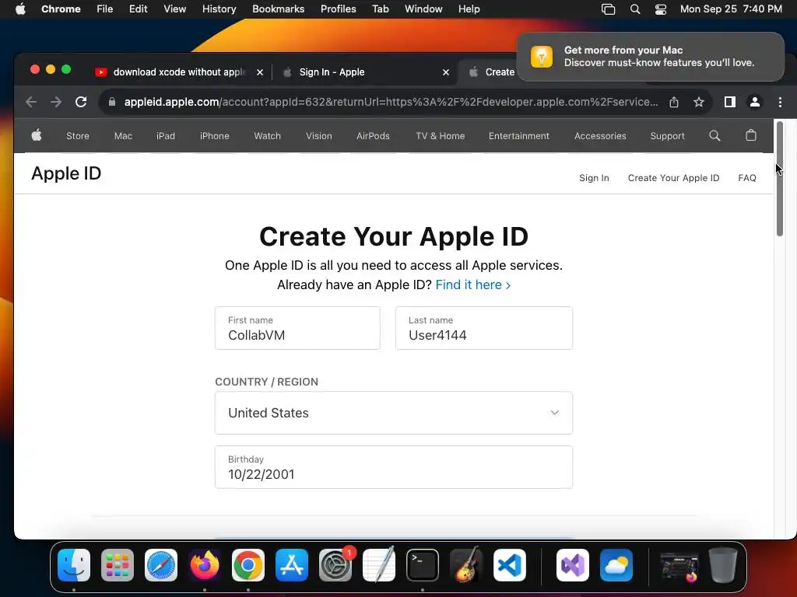Close the Sign In - Apple tab

coord(446,72)
